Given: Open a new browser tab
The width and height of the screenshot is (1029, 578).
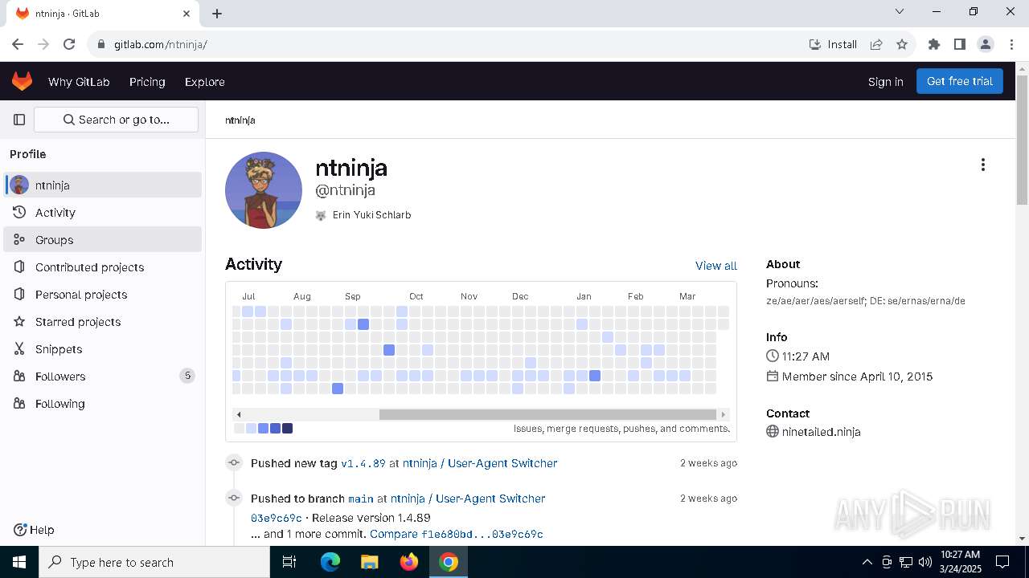Looking at the screenshot, I should [x=217, y=14].
